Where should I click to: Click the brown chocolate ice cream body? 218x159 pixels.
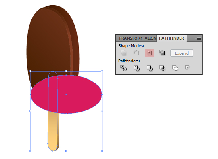[51, 42]
